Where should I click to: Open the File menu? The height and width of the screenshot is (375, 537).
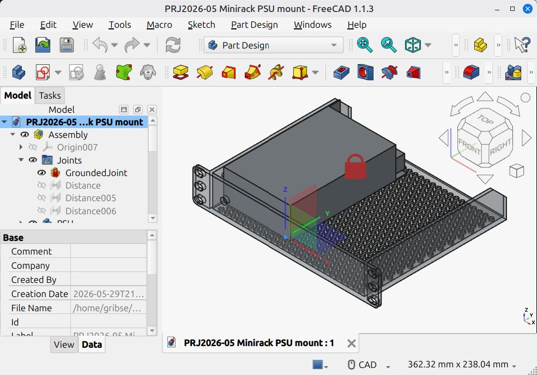click(17, 25)
